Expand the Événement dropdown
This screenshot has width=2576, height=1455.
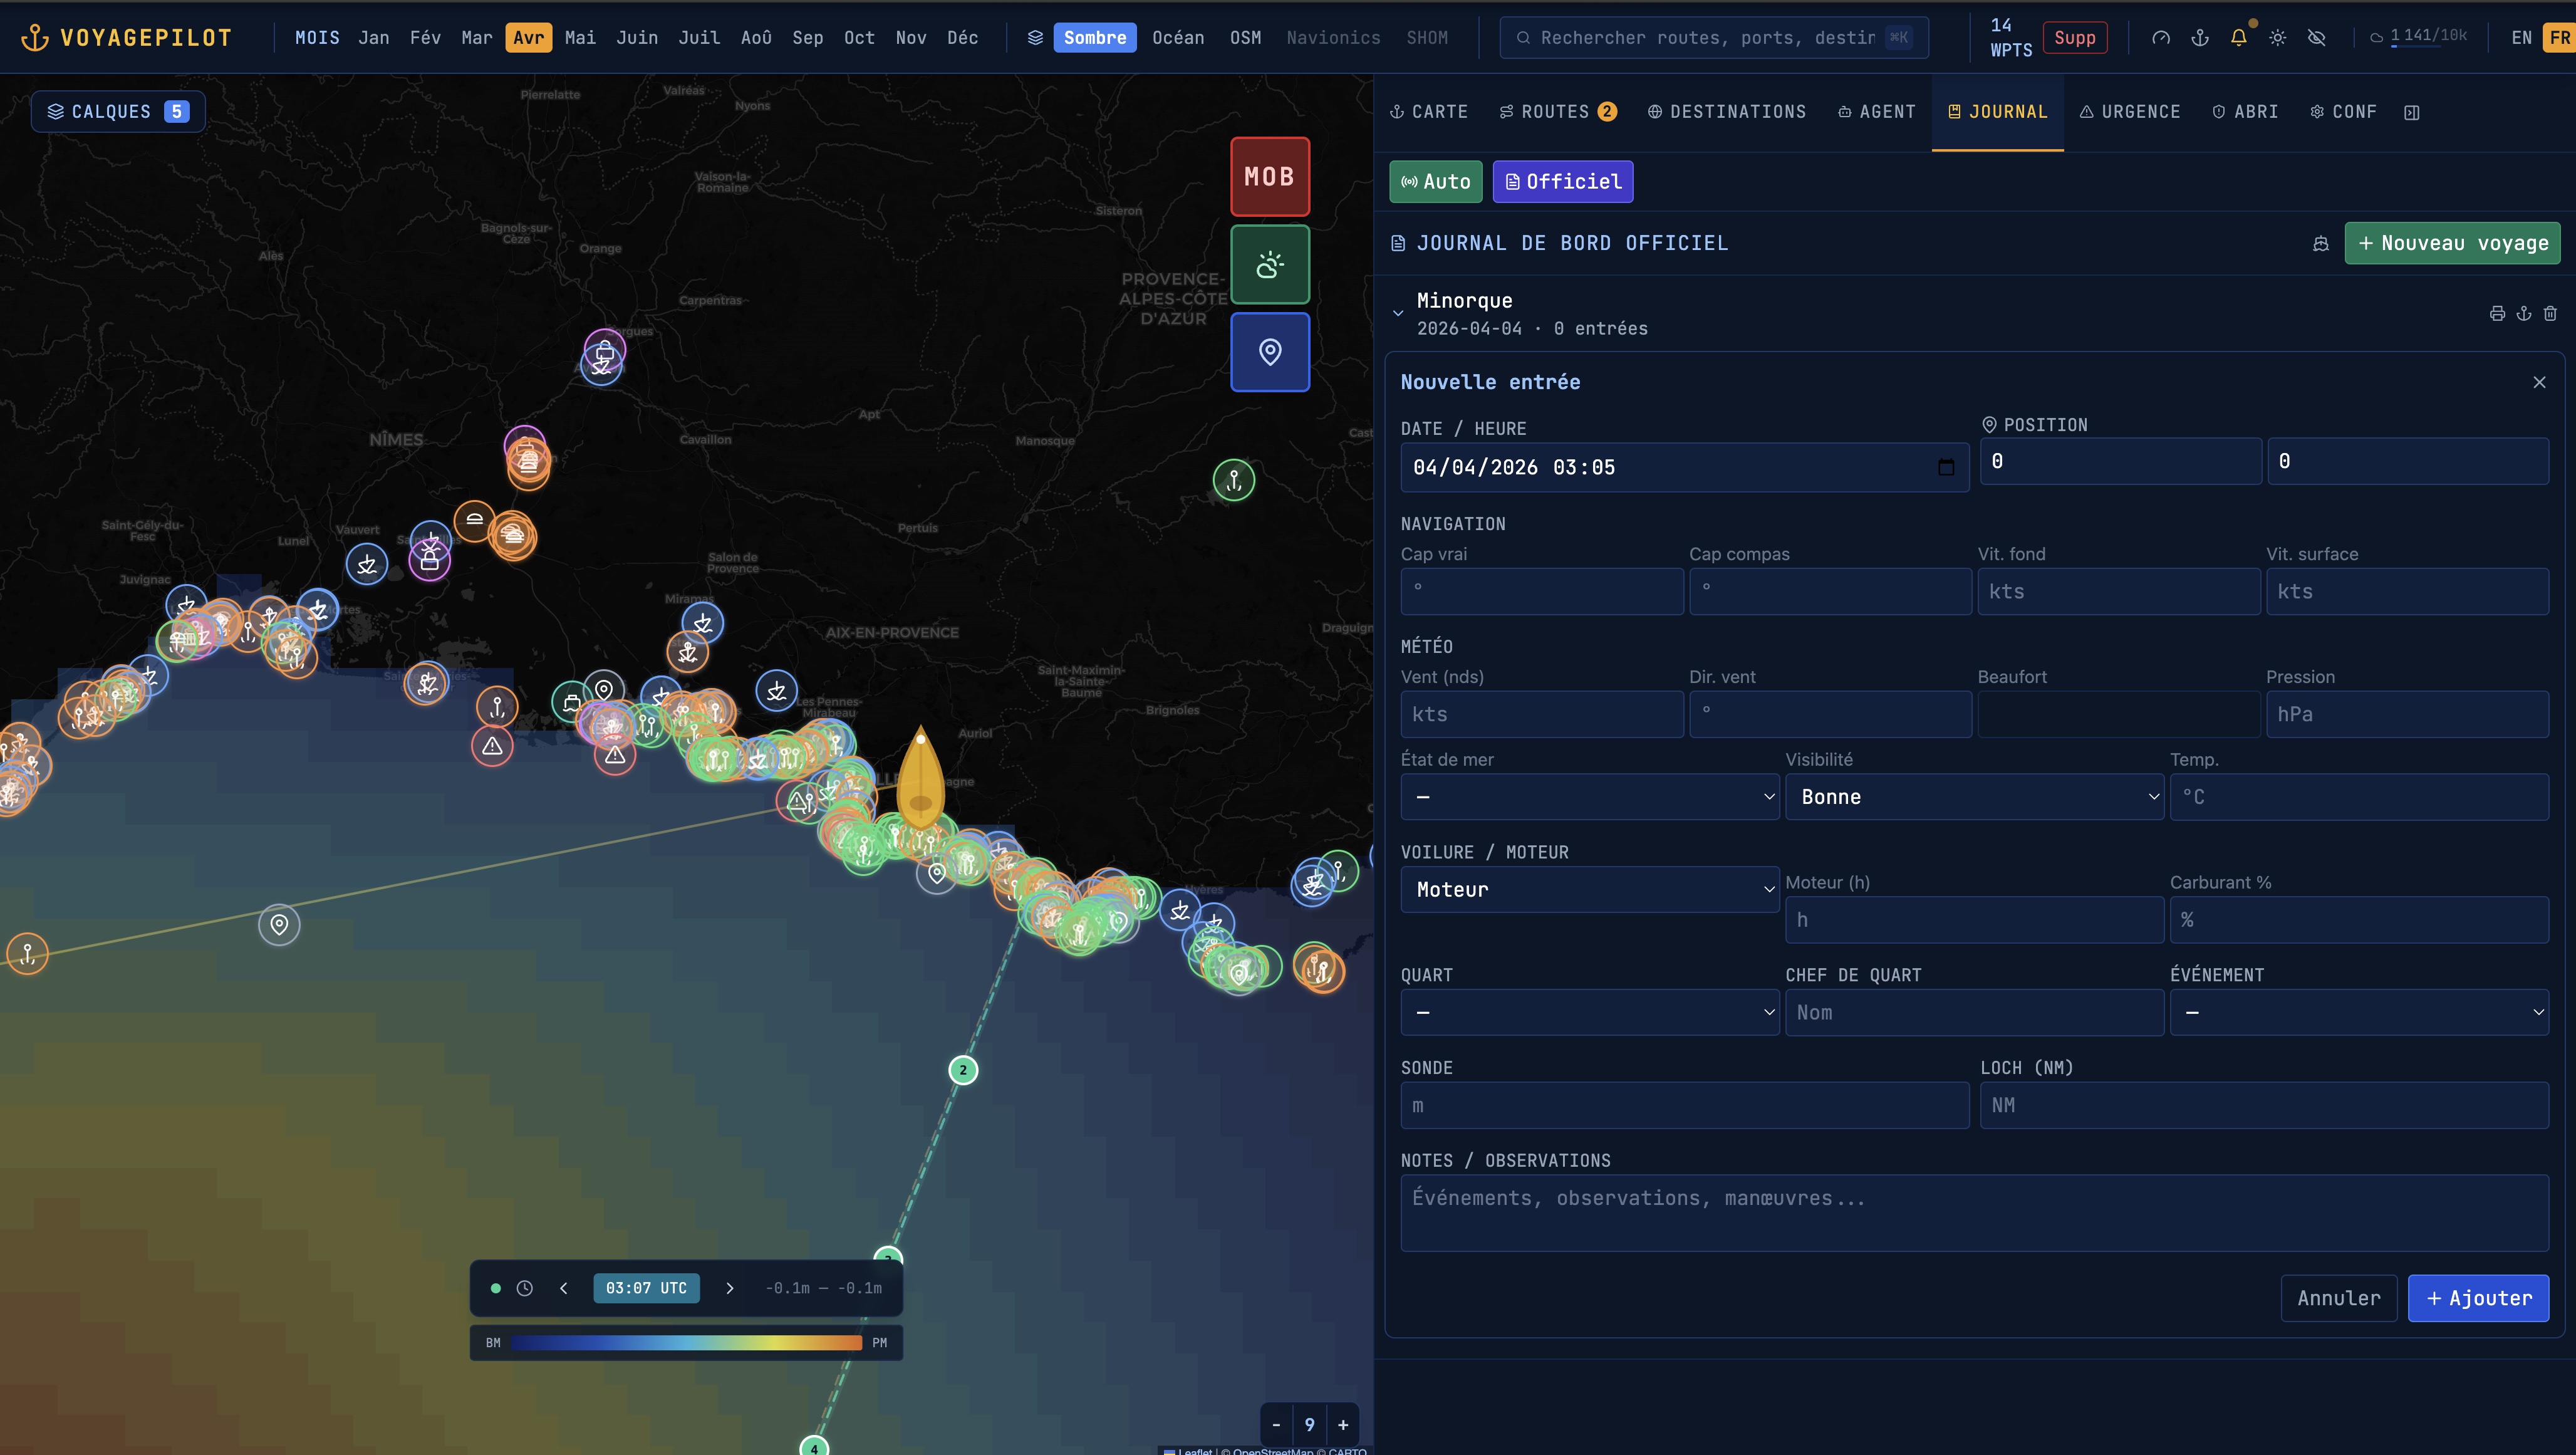[2358, 1013]
